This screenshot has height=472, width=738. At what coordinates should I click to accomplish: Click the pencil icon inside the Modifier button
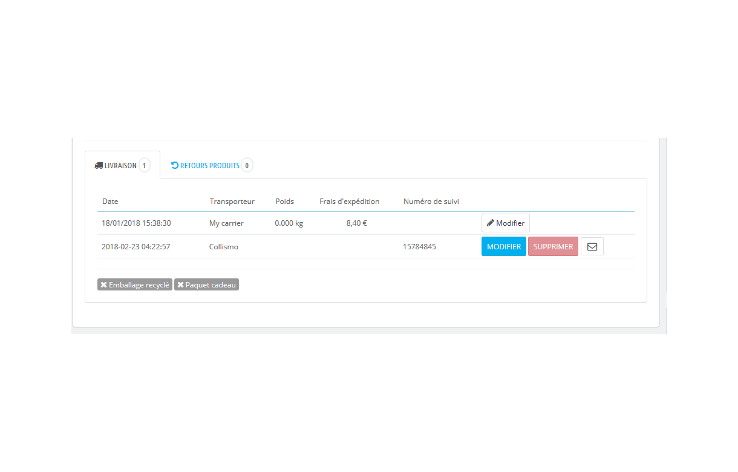point(491,223)
